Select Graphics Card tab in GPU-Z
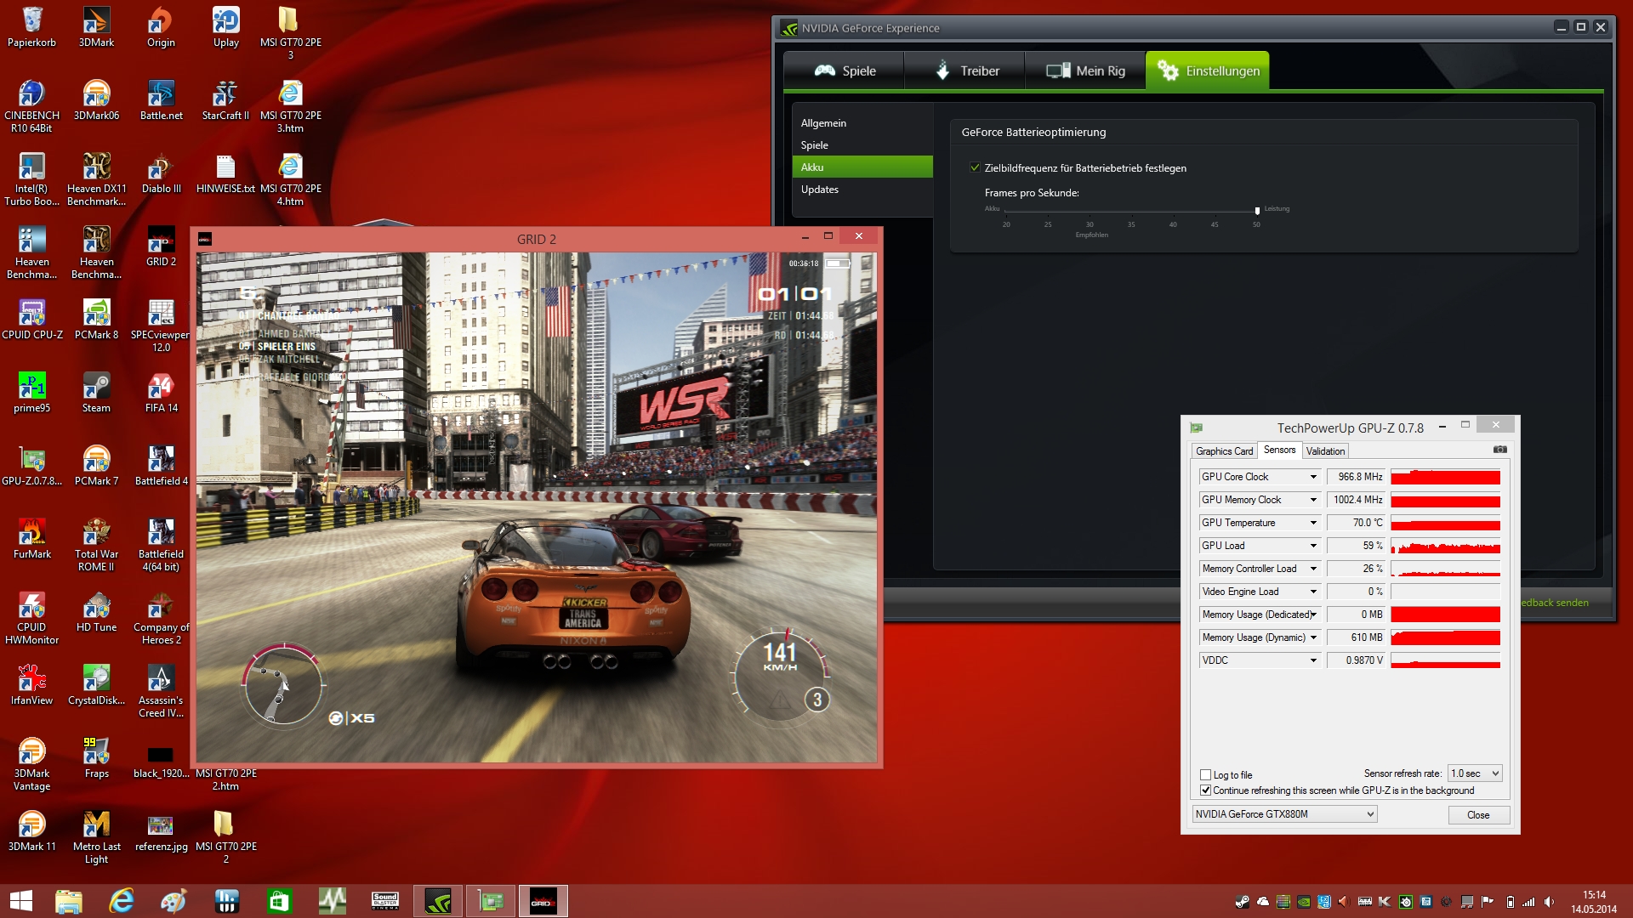 tap(1224, 451)
